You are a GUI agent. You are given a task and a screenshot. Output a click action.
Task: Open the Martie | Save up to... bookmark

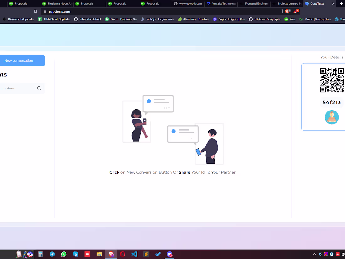315,19
